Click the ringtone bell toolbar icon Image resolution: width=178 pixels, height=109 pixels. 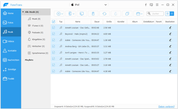[116, 14]
